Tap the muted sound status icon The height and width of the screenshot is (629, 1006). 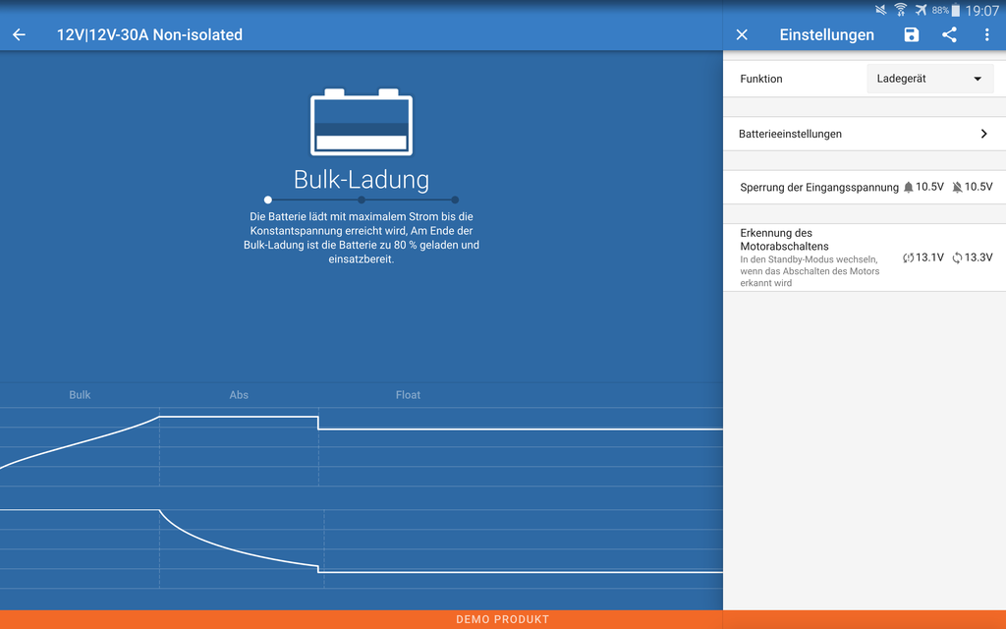(x=881, y=10)
